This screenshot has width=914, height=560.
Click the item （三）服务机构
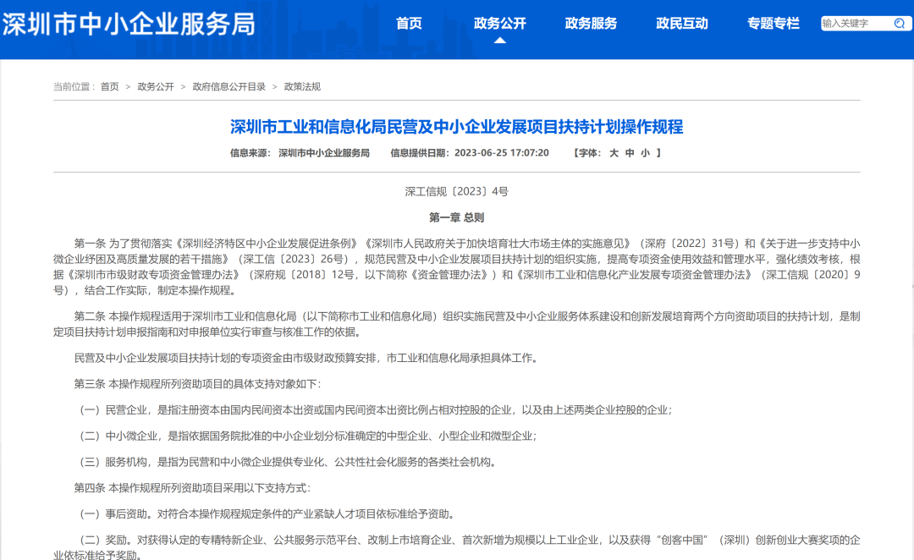288,462
